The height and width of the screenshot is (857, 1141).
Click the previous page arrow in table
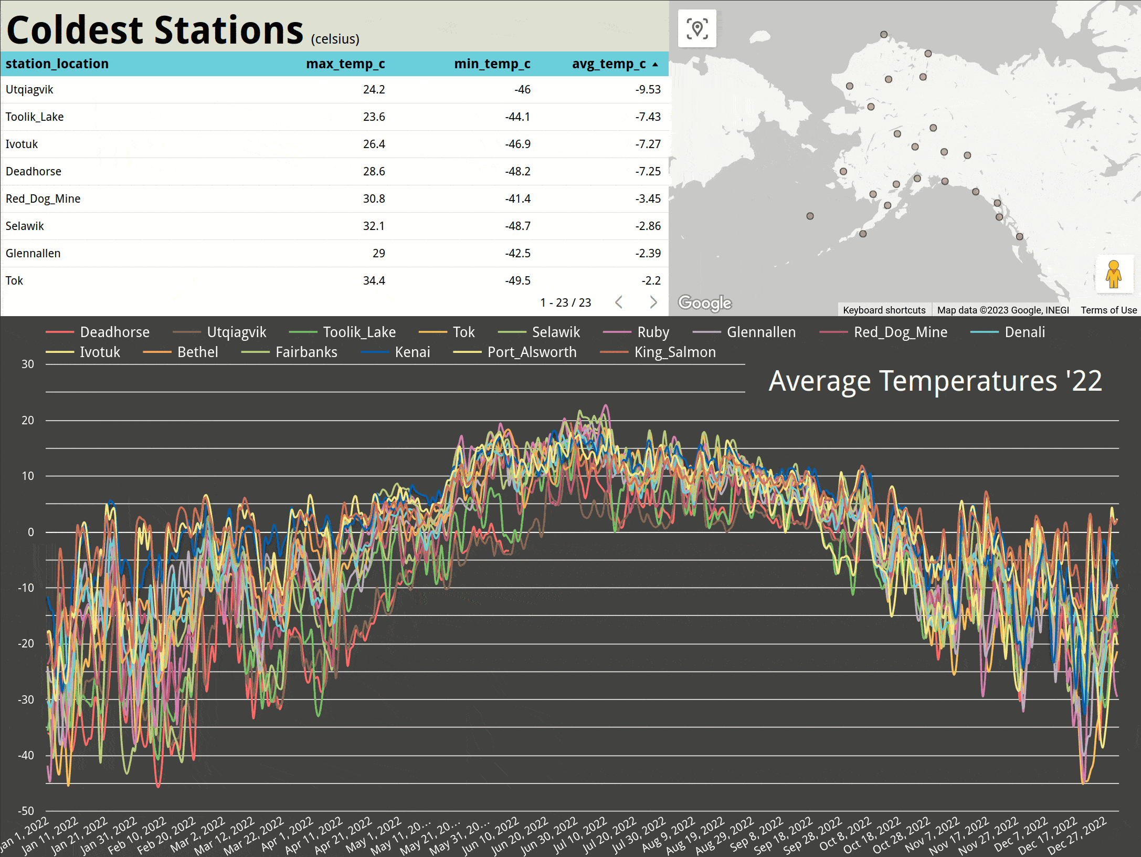click(x=619, y=302)
